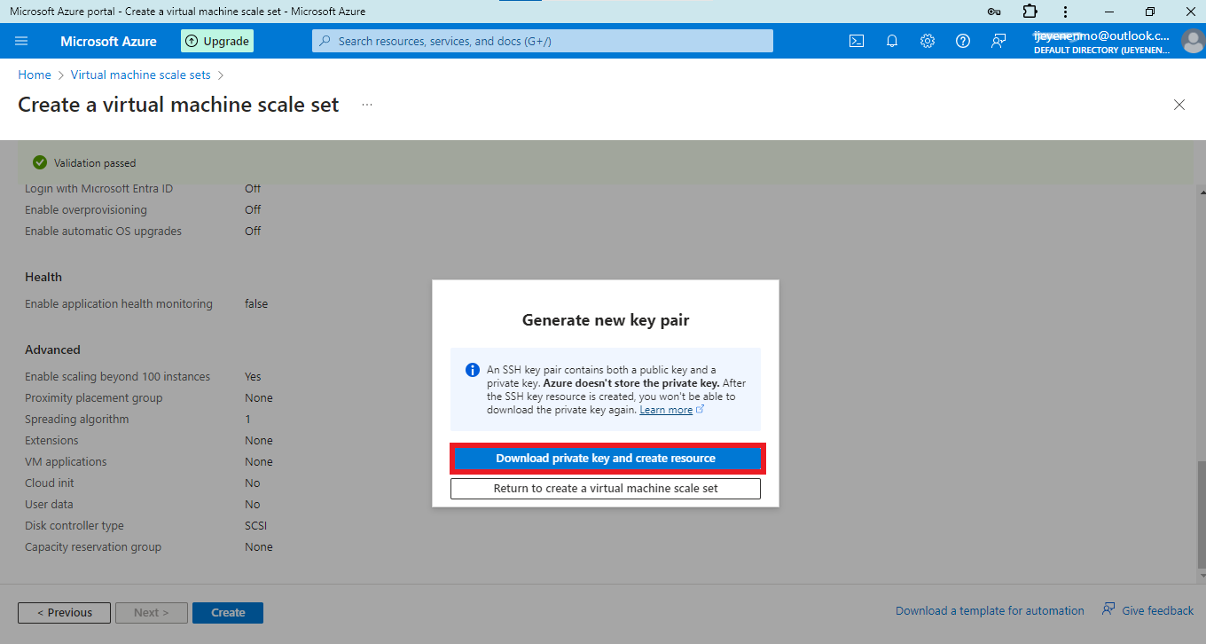1206x644 pixels.
Task: Click the info icon in key pair dialog
Action: pyautogui.click(x=473, y=370)
